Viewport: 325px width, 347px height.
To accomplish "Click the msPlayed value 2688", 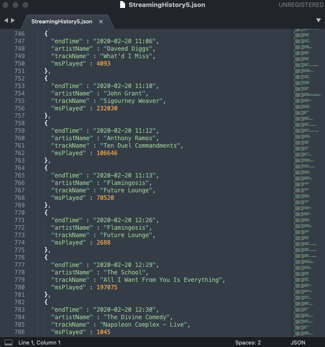I will pyautogui.click(x=103, y=243).
